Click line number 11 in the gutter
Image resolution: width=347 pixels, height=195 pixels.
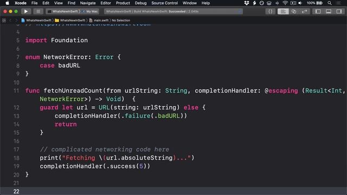pyautogui.click(x=16, y=90)
